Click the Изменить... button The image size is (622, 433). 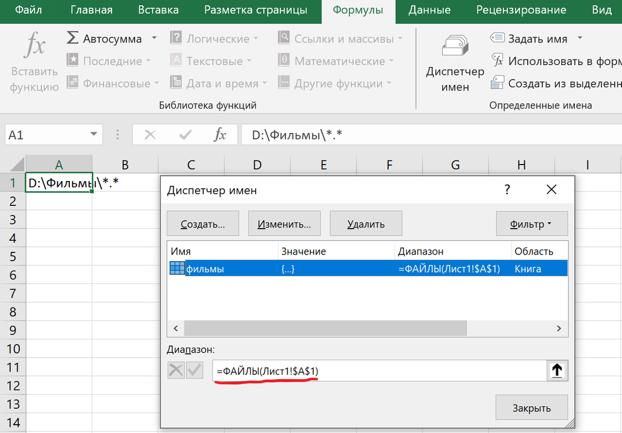click(x=285, y=224)
